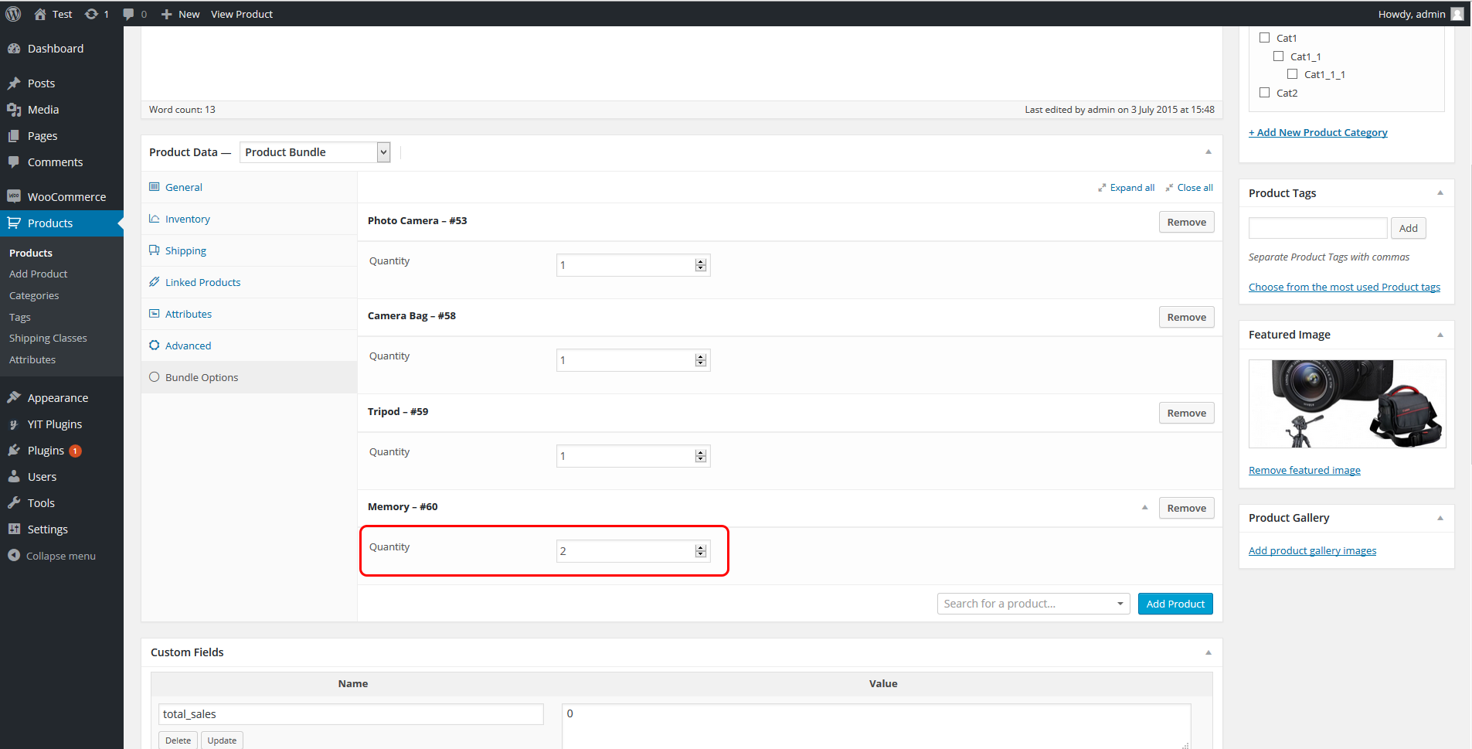Click the Collapse menu icon

[14, 556]
